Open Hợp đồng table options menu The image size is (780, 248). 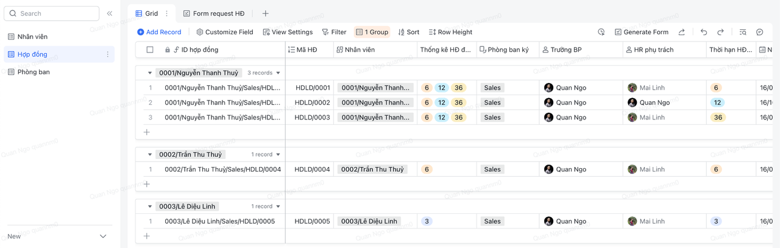pyautogui.click(x=108, y=54)
